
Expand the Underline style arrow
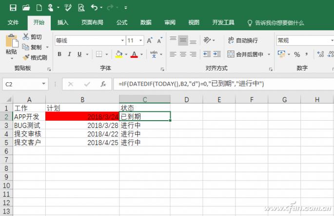click(87, 54)
